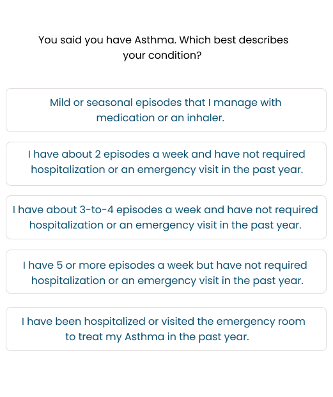This screenshot has width=333, height=397.
Task: Select answer mentioning medication or an inhaler
Action: (166, 110)
